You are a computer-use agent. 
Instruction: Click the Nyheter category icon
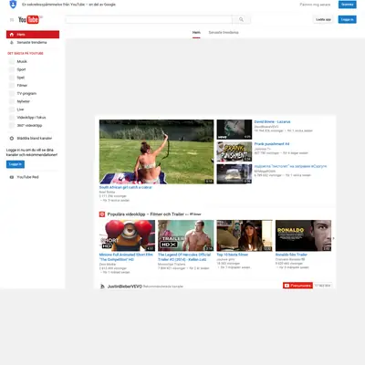tap(12, 101)
